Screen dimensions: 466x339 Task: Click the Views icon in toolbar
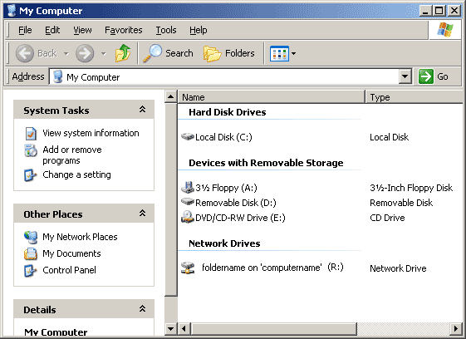pos(279,53)
